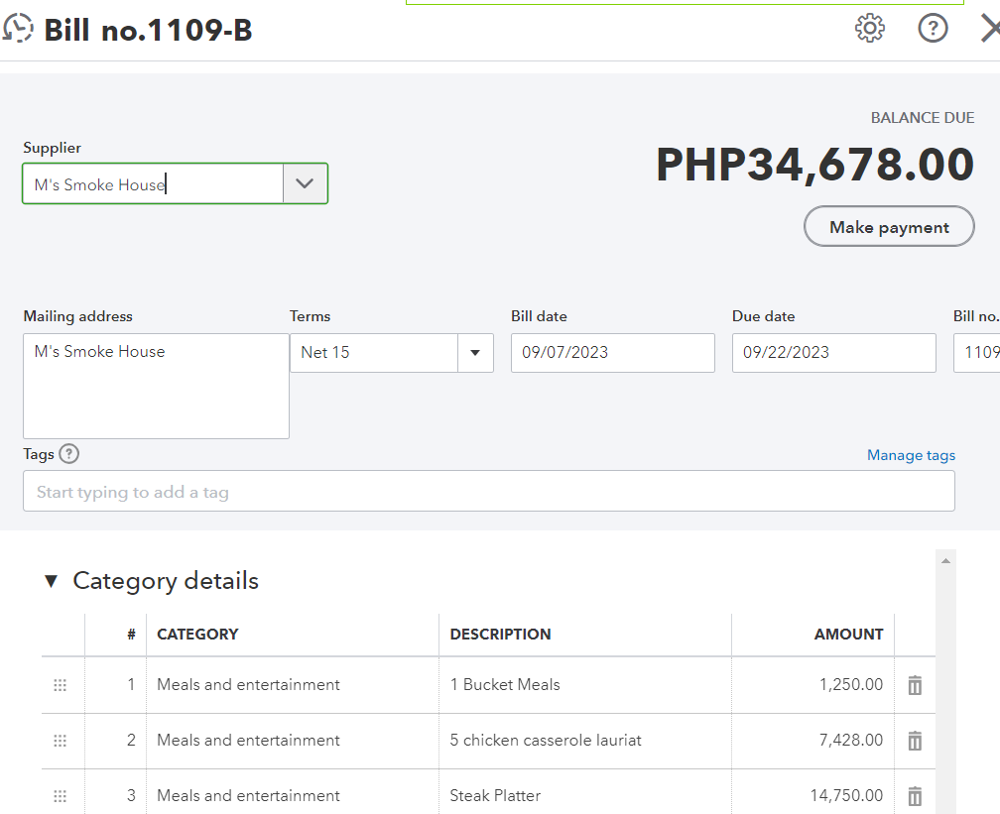Delete the chicken casserole lauriat line
The height and width of the screenshot is (814, 1000).
pos(915,741)
